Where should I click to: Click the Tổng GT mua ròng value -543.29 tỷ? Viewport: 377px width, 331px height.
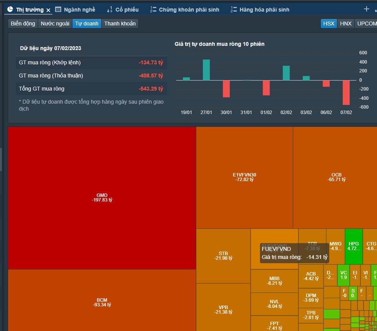(x=151, y=89)
